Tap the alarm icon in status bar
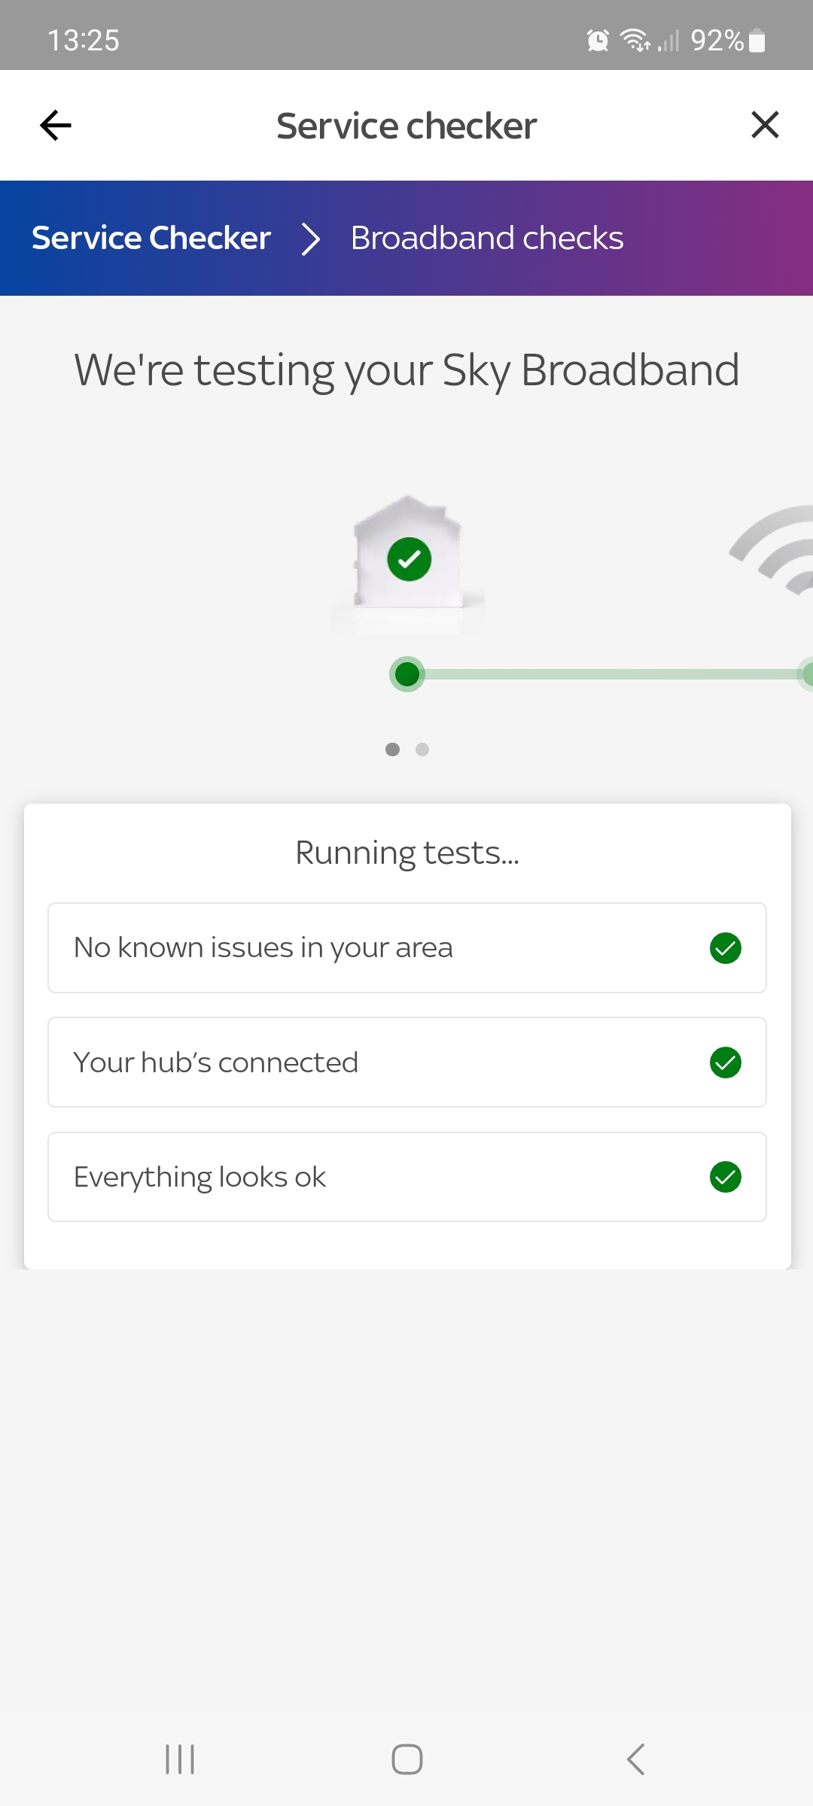Image resolution: width=813 pixels, height=1806 pixels. click(x=598, y=40)
